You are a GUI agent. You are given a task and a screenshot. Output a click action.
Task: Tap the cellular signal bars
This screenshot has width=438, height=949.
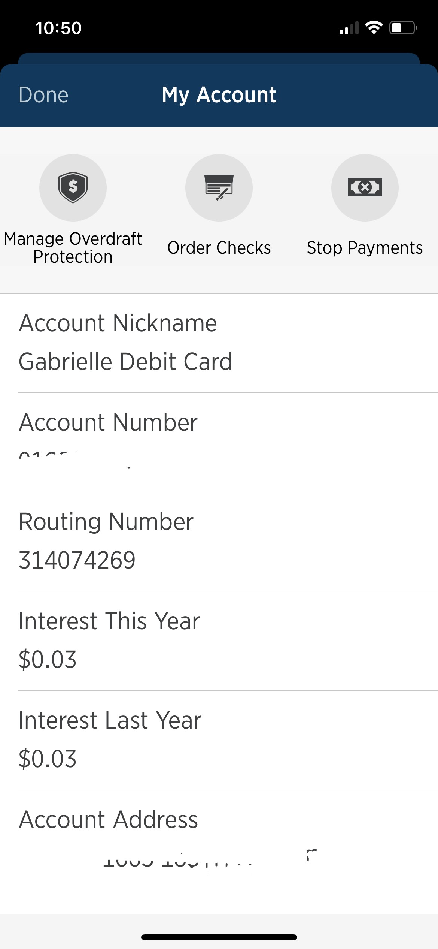point(349,28)
